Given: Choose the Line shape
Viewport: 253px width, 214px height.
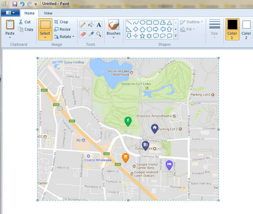Looking at the screenshot, I should [x=129, y=22].
